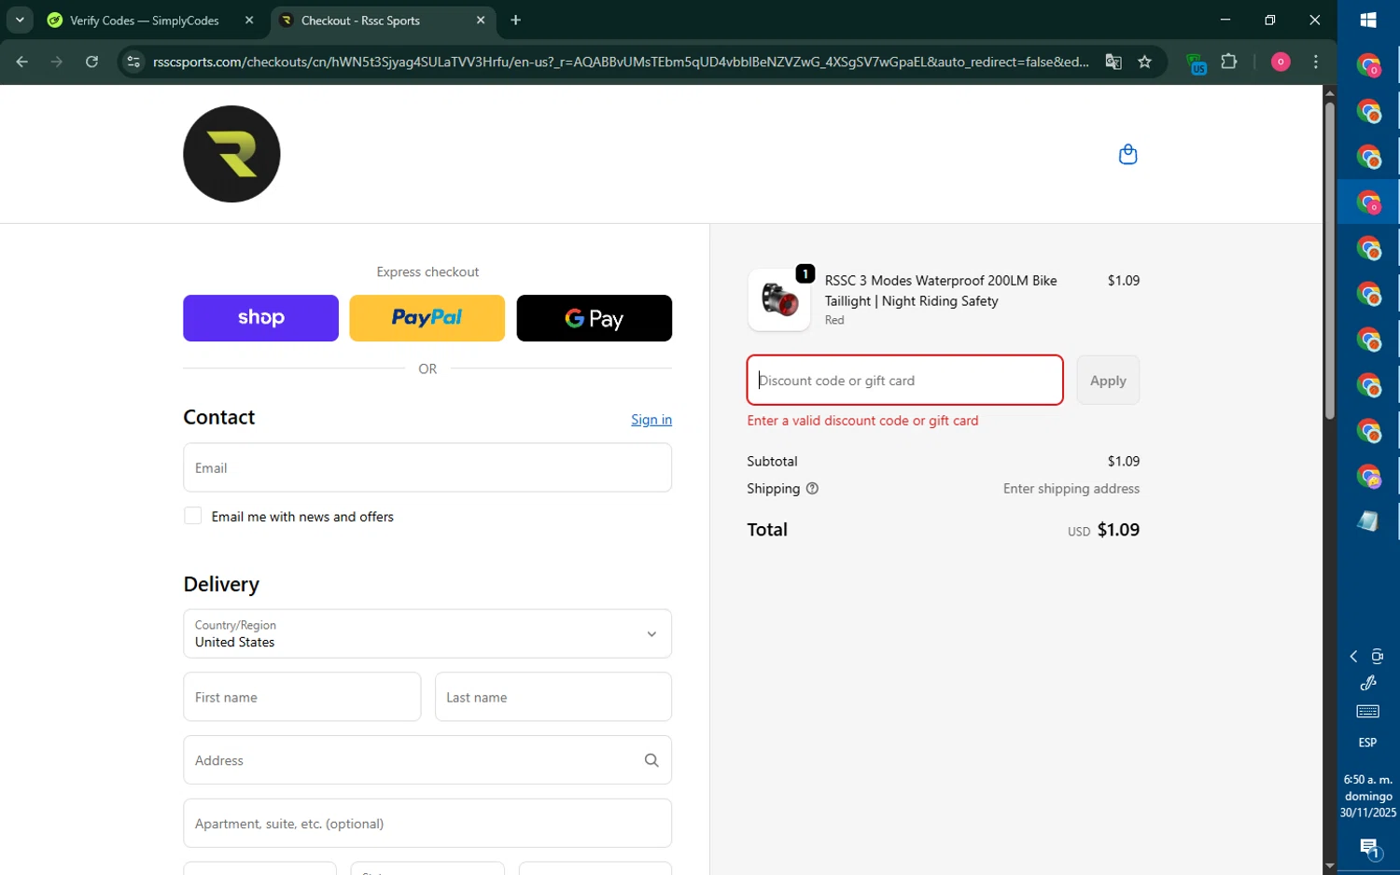Viewport: 1400px width, 875px height.
Task: Open a new browser tab
Action: click(516, 20)
